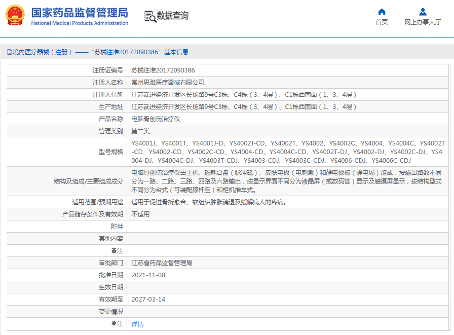This screenshot has height=335, width=454.
Task: Click registration number value 苏械注准20172090386 in table
Action: point(163,70)
